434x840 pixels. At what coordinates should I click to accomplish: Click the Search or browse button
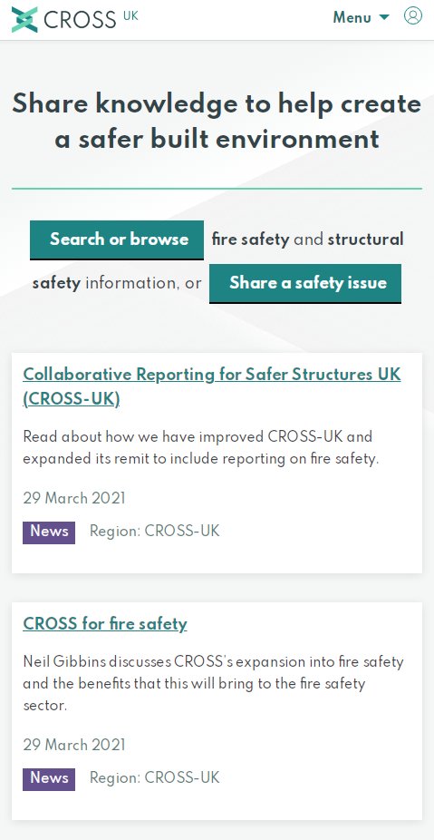pos(117,239)
